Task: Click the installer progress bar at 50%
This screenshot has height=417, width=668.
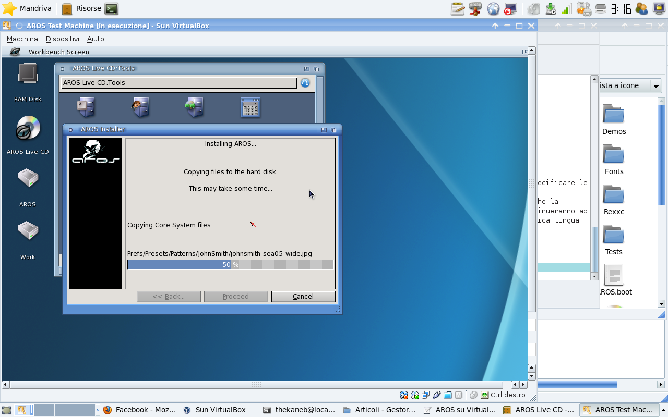Action: pos(230,265)
